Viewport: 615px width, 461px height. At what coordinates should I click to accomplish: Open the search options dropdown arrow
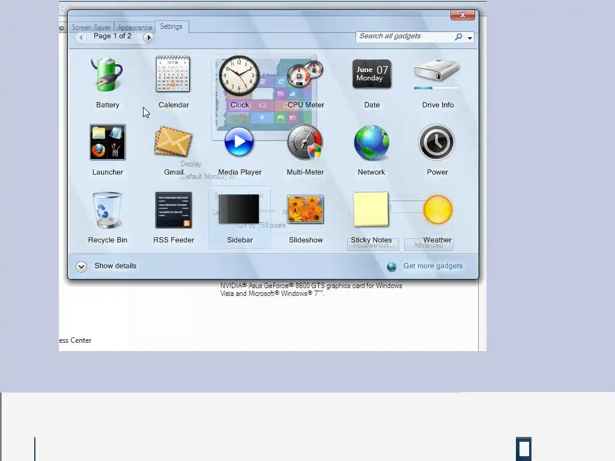click(470, 38)
